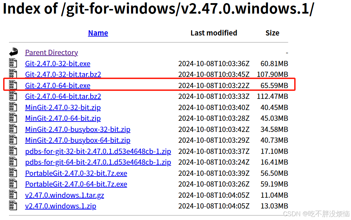Viewport: 351px width, 220px height.
Task: Sort listing by the Name column link
Action: (98, 33)
